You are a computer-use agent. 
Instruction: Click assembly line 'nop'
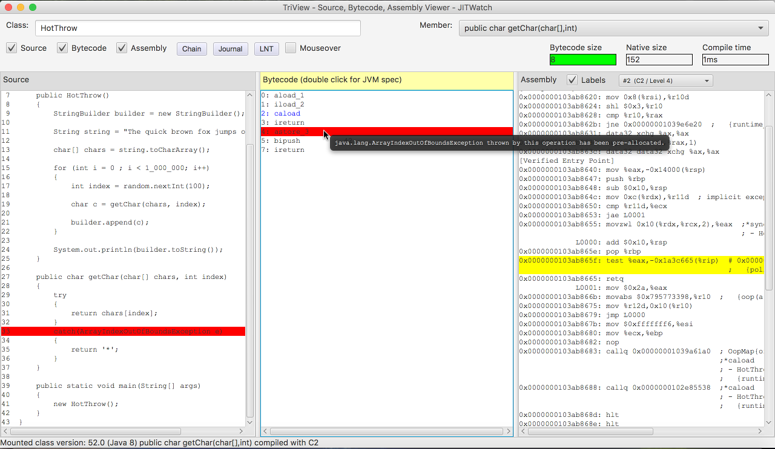569,342
